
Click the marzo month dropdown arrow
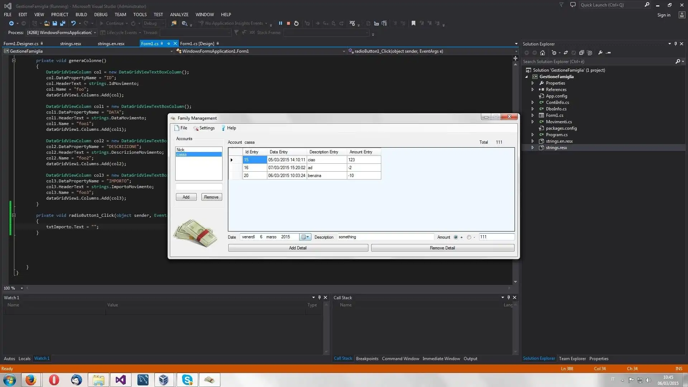pyautogui.click(x=307, y=237)
